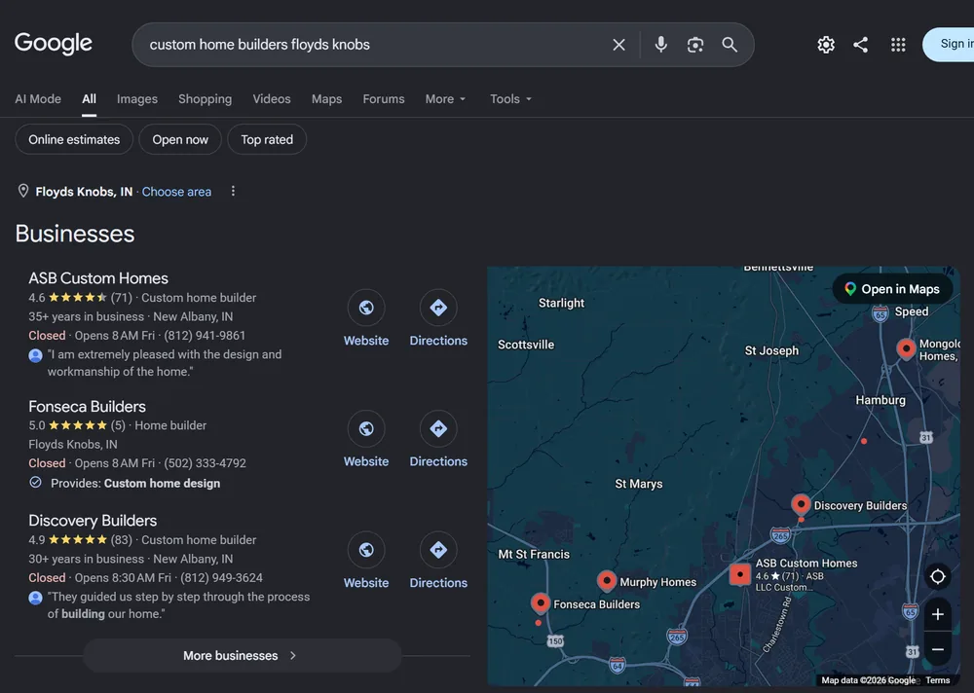Open Fonseca Builders website globe icon
Image resolution: width=974 pixels, height=693 pixels.
(366, 428)
